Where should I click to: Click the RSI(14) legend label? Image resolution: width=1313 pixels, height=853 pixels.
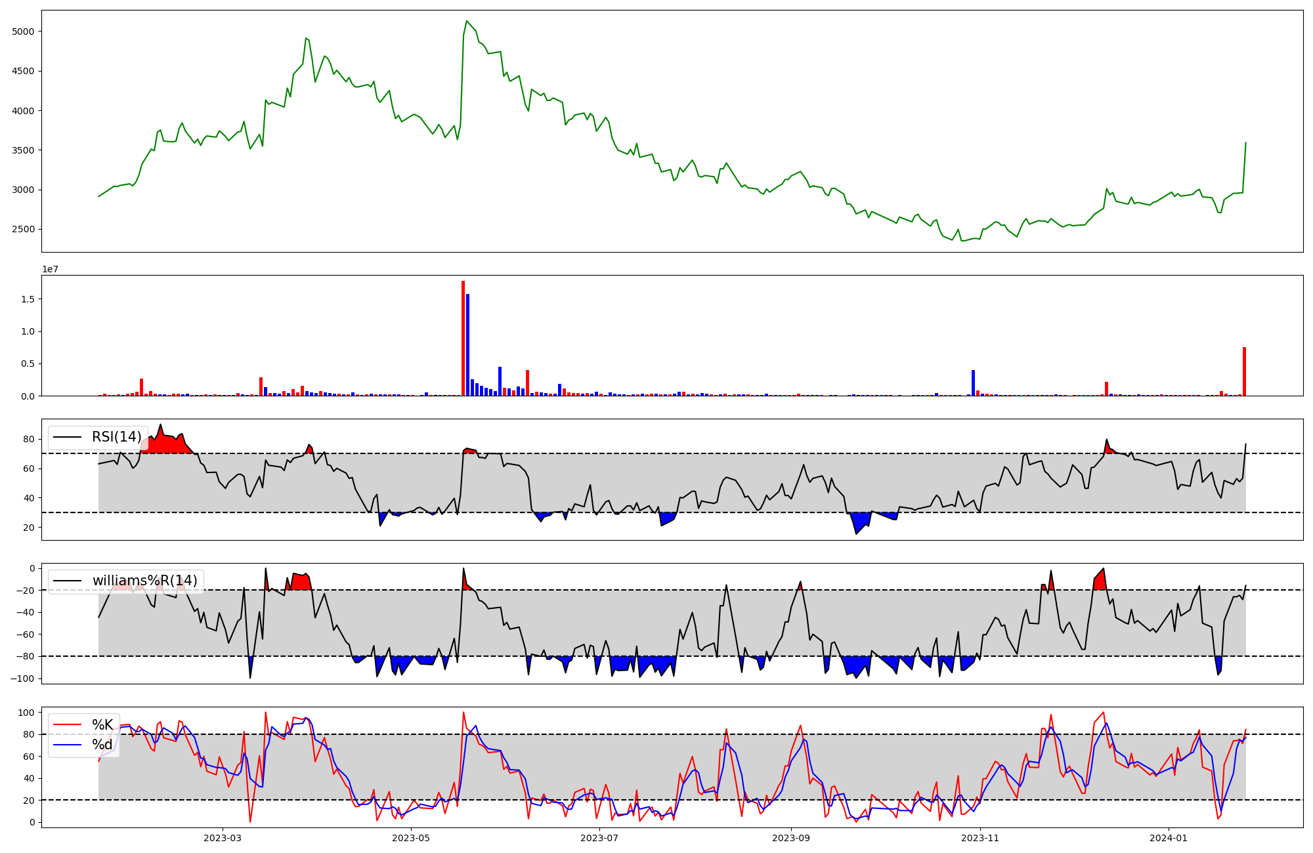pos(116,437)
